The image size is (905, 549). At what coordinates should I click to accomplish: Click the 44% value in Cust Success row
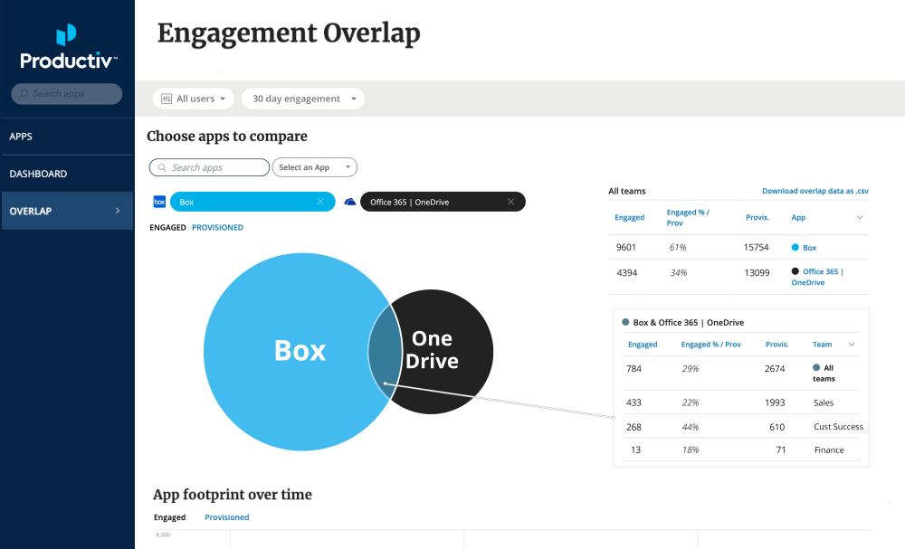coord(691,427)
